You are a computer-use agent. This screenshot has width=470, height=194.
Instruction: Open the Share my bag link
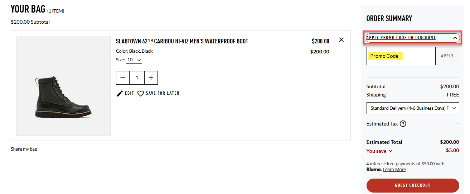(x=24, y=149)
